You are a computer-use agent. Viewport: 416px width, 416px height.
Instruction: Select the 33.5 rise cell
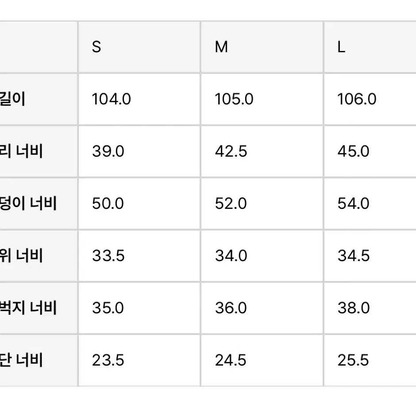click(139, 256)
